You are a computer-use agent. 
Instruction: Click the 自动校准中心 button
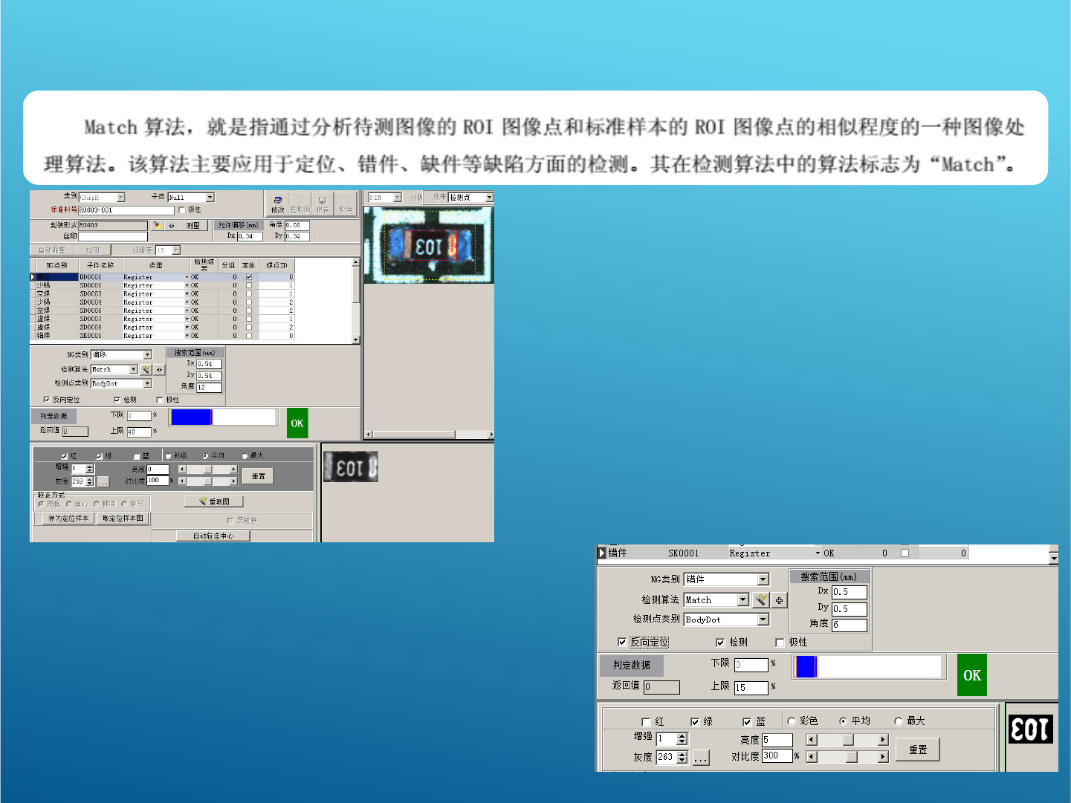pyautogui.click(x=213, y=536)
